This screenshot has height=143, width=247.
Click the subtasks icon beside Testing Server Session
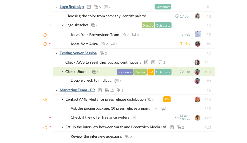tap(102, 53)
